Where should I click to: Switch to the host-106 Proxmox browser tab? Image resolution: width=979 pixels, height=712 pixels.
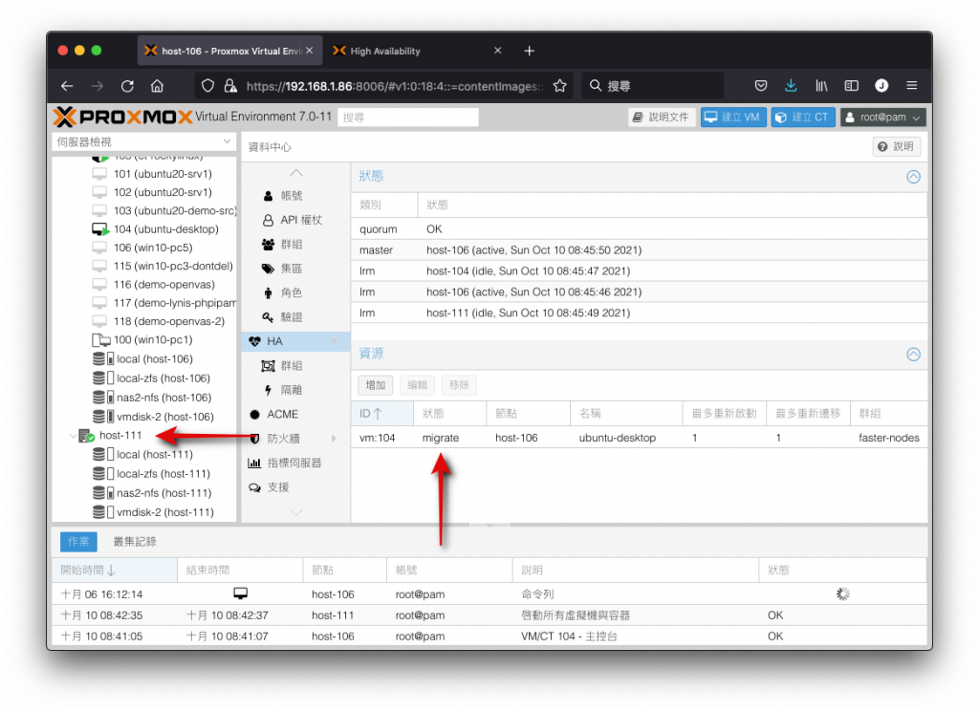(229, 52)
